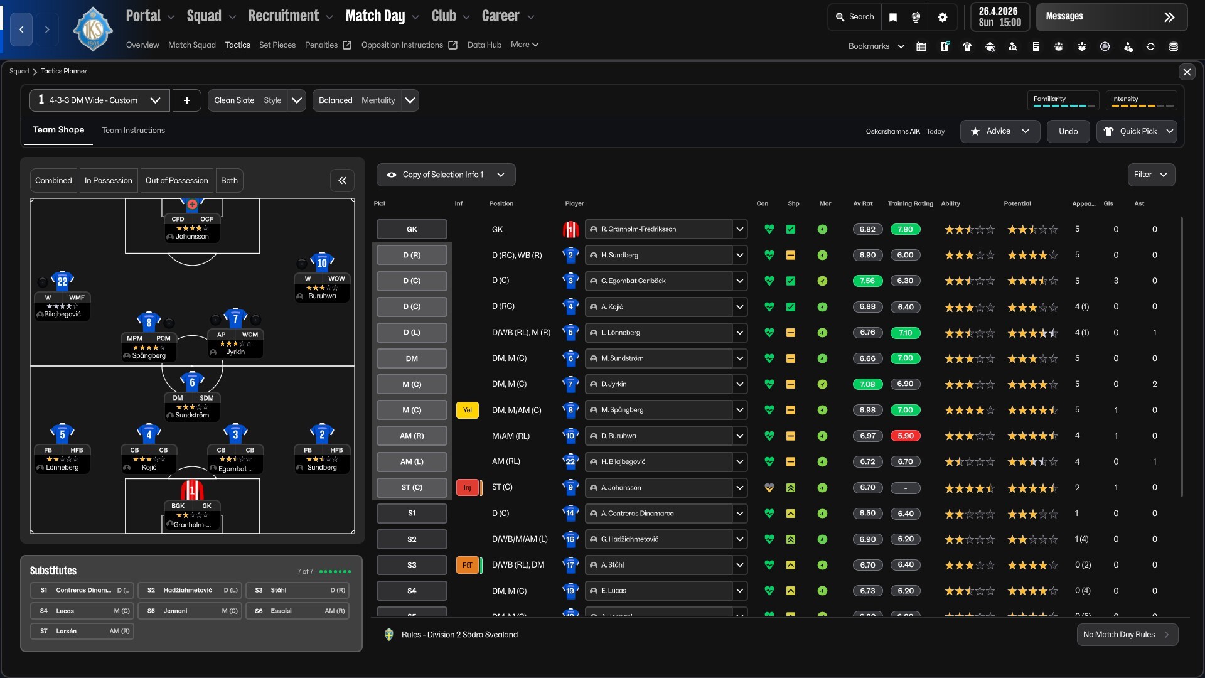
Task: Click the shirt bookmark icon
Action: (967, 46)
